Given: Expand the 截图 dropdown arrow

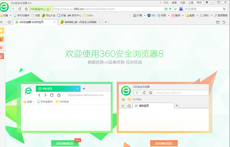Looking at the screenshot, I should (x=197, y=16).
